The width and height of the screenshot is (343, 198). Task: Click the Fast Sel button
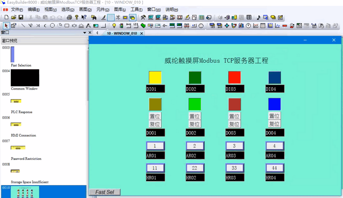[x=105, y=192]
